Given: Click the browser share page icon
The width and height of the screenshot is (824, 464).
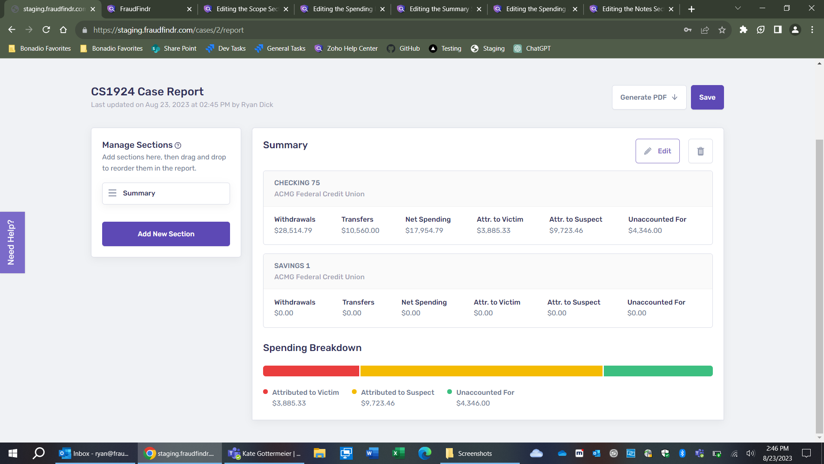Looking at the screenshot, I should pyautogui.click(x=705, y=30).
